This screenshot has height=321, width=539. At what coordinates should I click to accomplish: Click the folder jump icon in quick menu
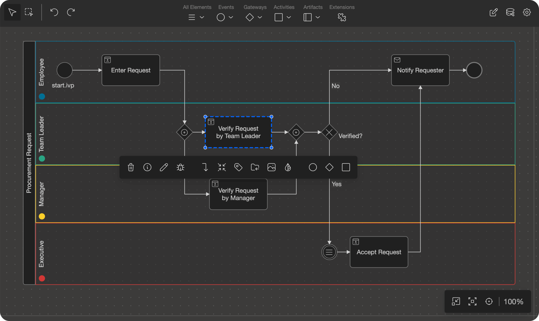pyautogui.click(x=255, y=167)
